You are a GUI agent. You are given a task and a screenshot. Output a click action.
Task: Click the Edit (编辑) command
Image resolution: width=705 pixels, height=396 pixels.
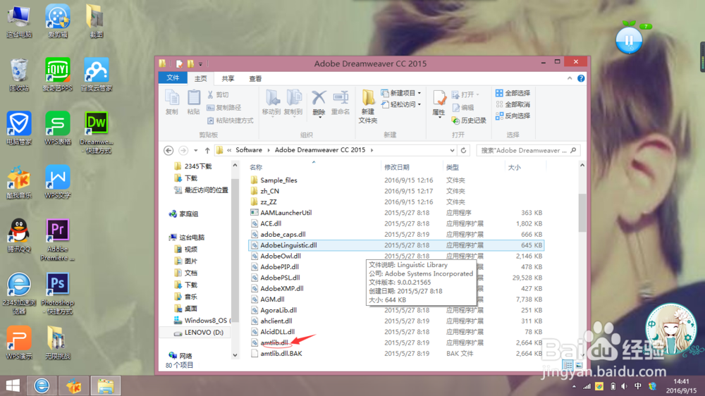(x=463, y=107)
